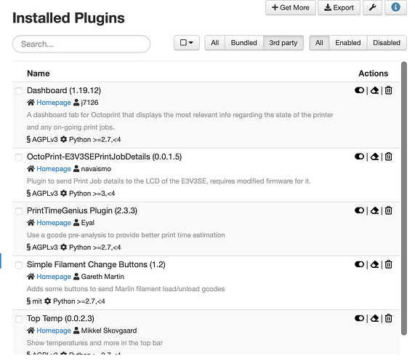The height and width of the screenshot is (364, 415).
Task: Click eraser icon for PrintTimeGenius Plugin
Action: coord(374,210)
